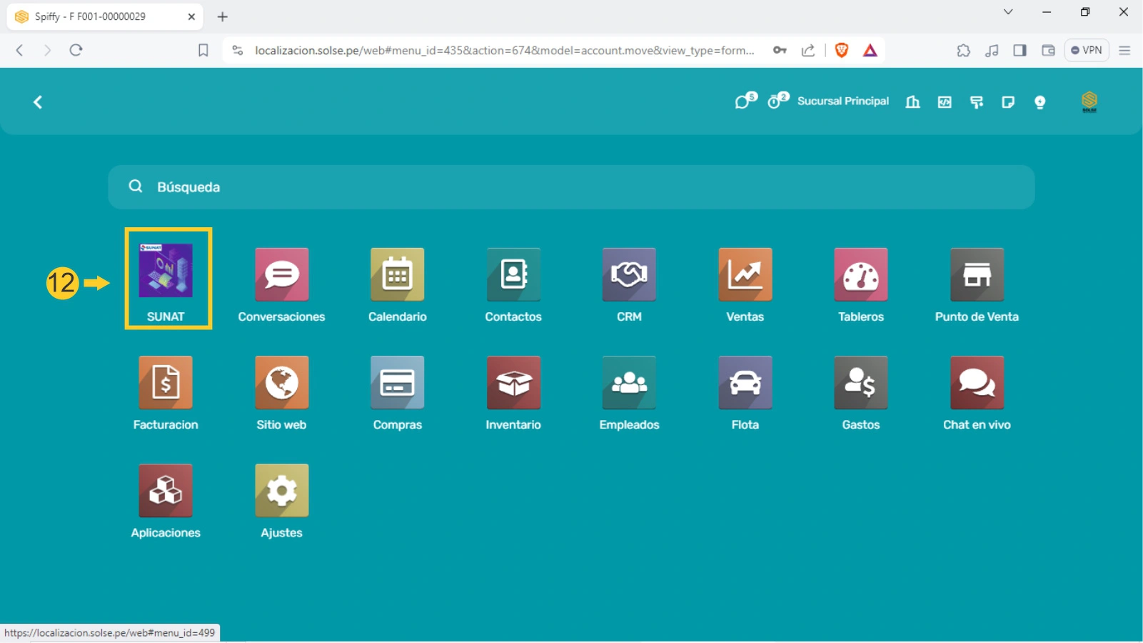
Task: Open a new browser tab
Action: pyautogui.click(x=223, y=16)
